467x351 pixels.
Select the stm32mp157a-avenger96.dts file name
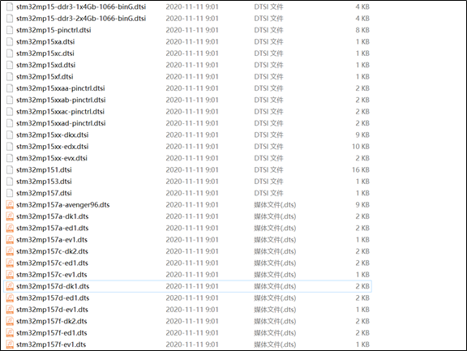pos(63,204)
